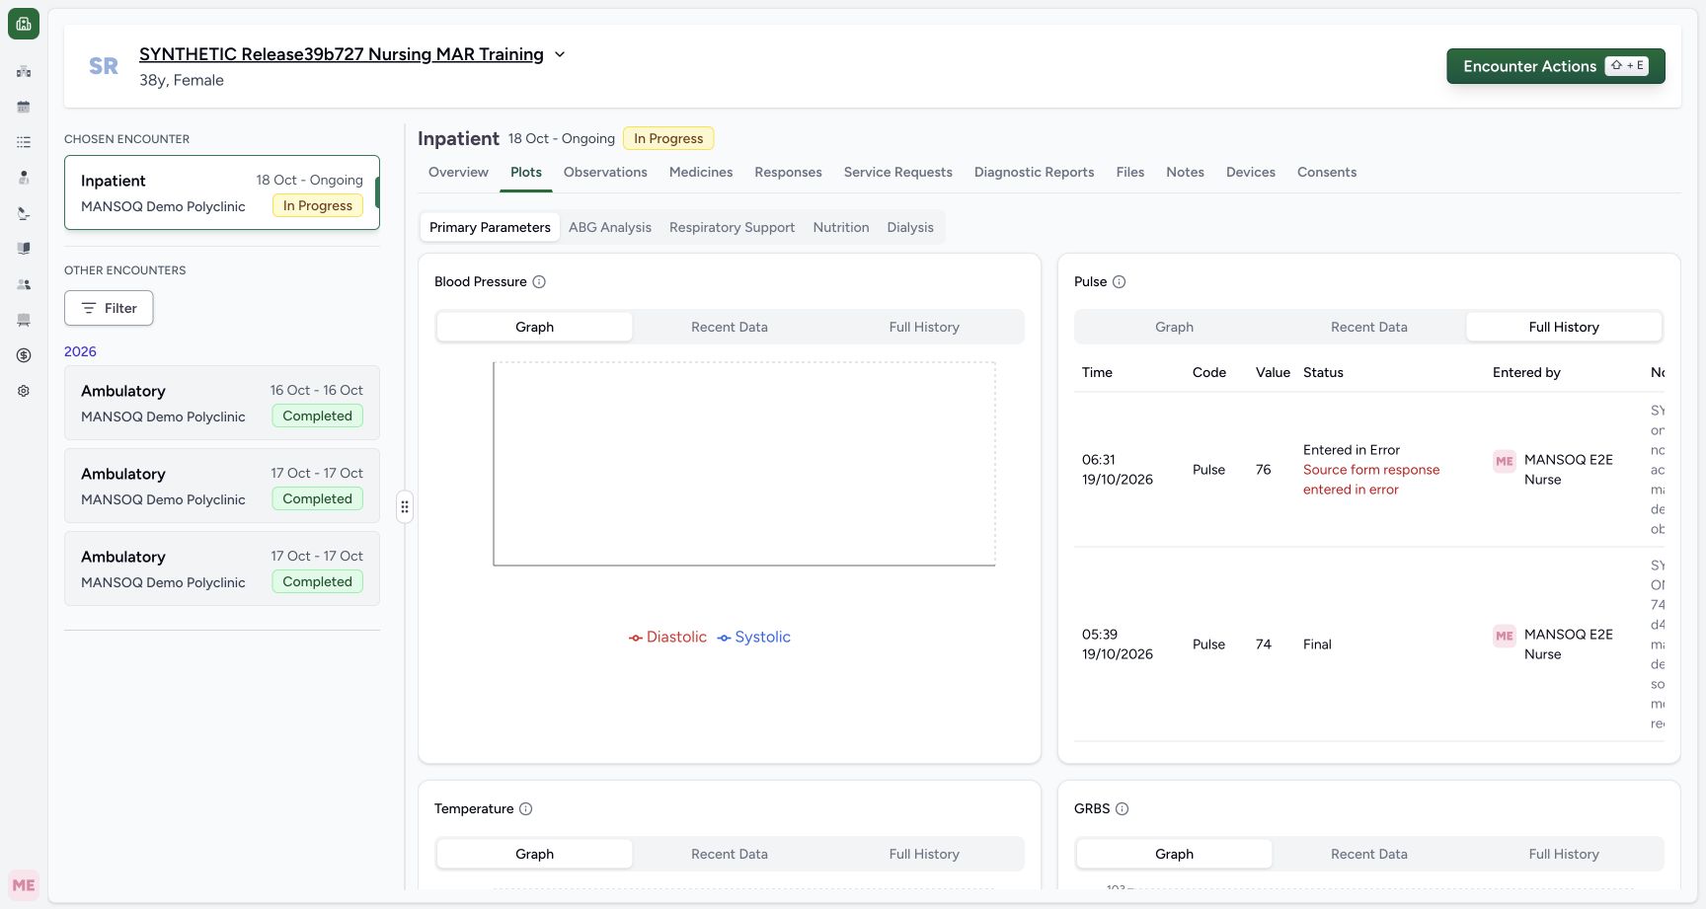Select the ABG Analysis sub-tab
The image size is (1706, 909).
[610, 227]
